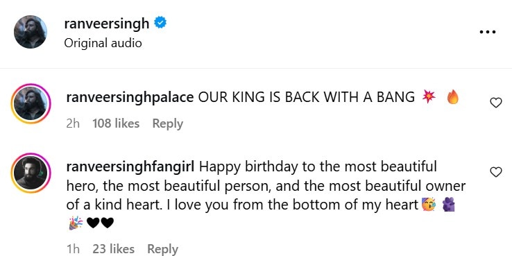This screenshot has width=512, height=256.
Task: Reply to the OUR KING IS BACK comment
Action: (167, 123)
